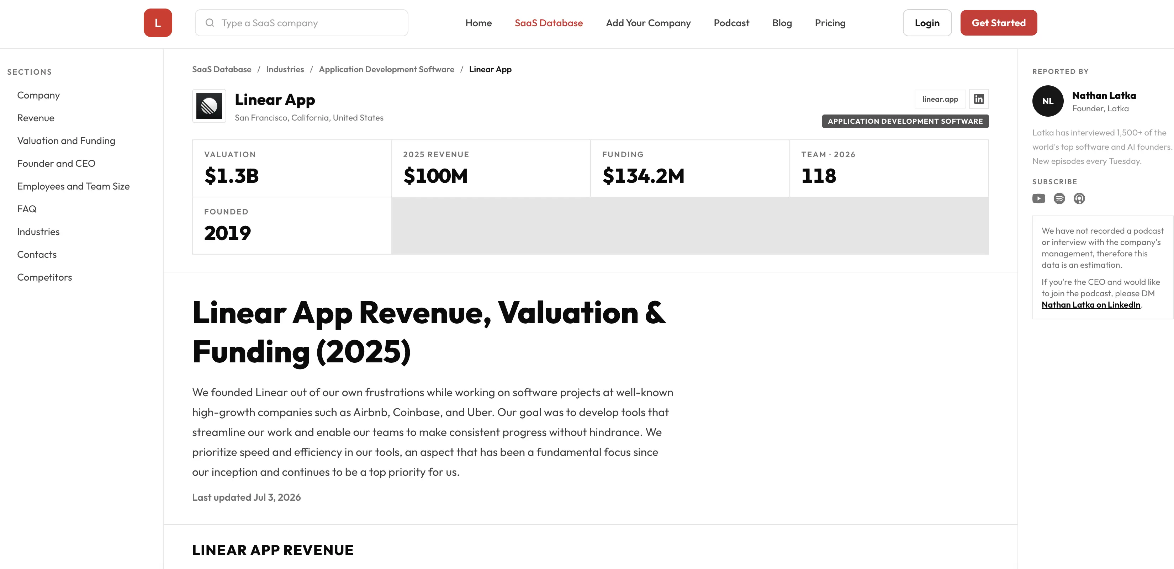Click the founded year 2019
Image resolution: width=1174 pixels, height=569 pixels.
tap(227, 233)
